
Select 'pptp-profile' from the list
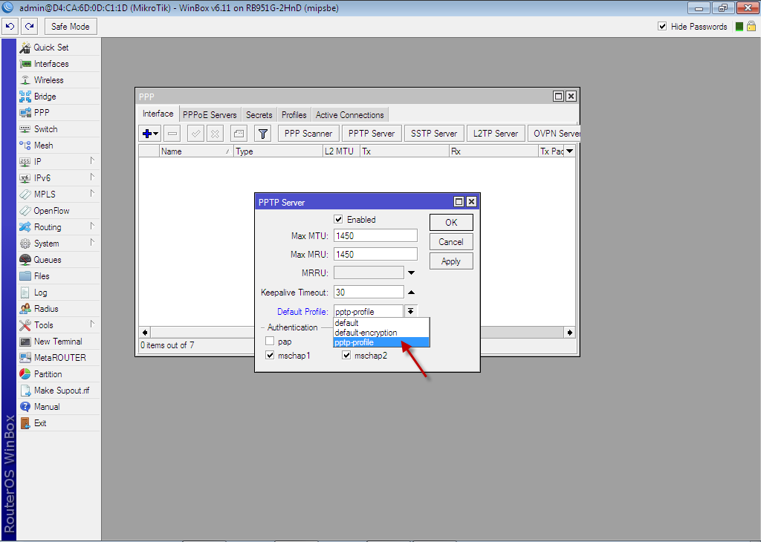point(381,342)
